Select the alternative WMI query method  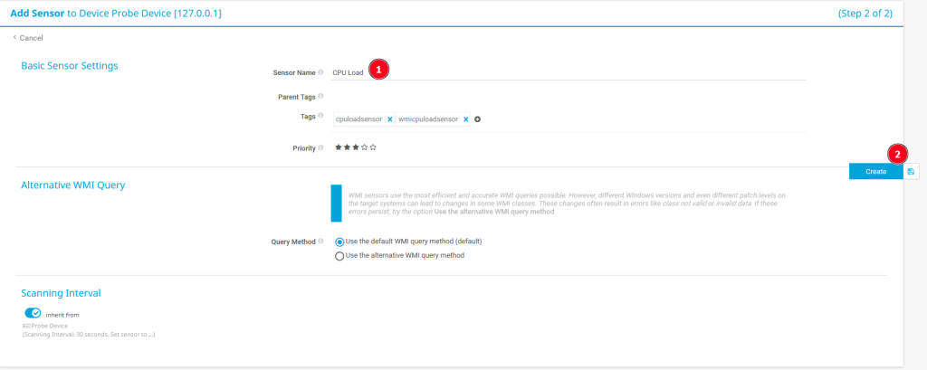339,256
